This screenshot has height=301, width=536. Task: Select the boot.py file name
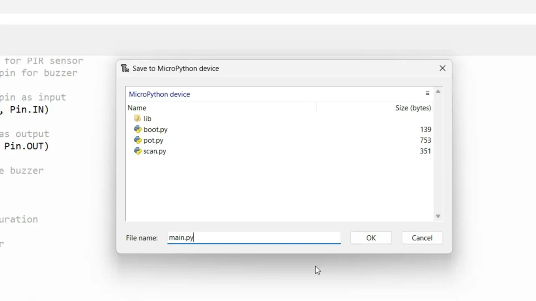[155, 130]
